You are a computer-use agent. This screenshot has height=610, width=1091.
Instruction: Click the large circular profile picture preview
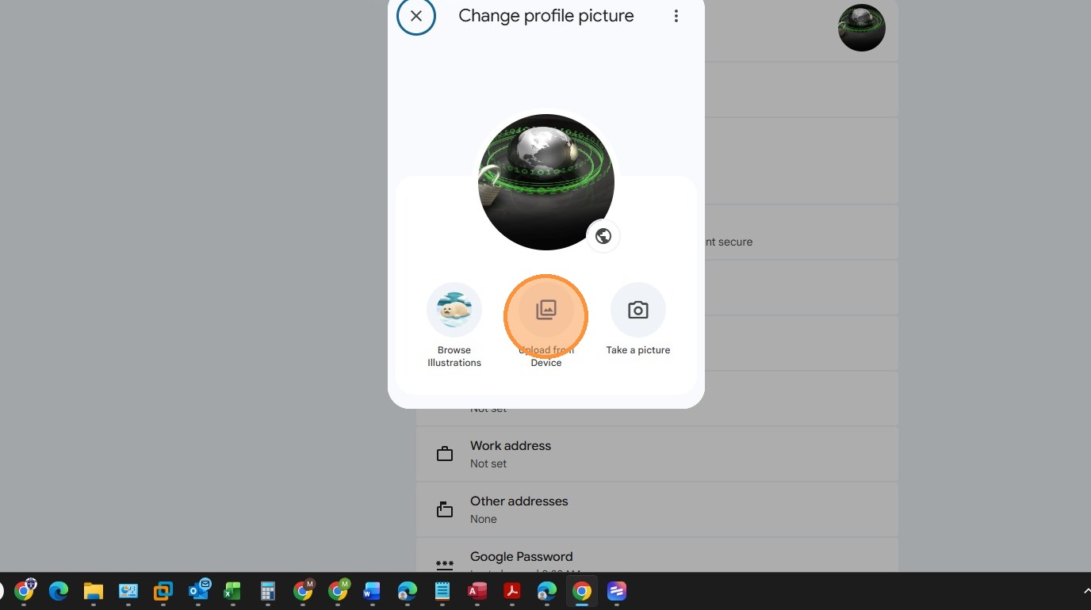pos(546,182)
